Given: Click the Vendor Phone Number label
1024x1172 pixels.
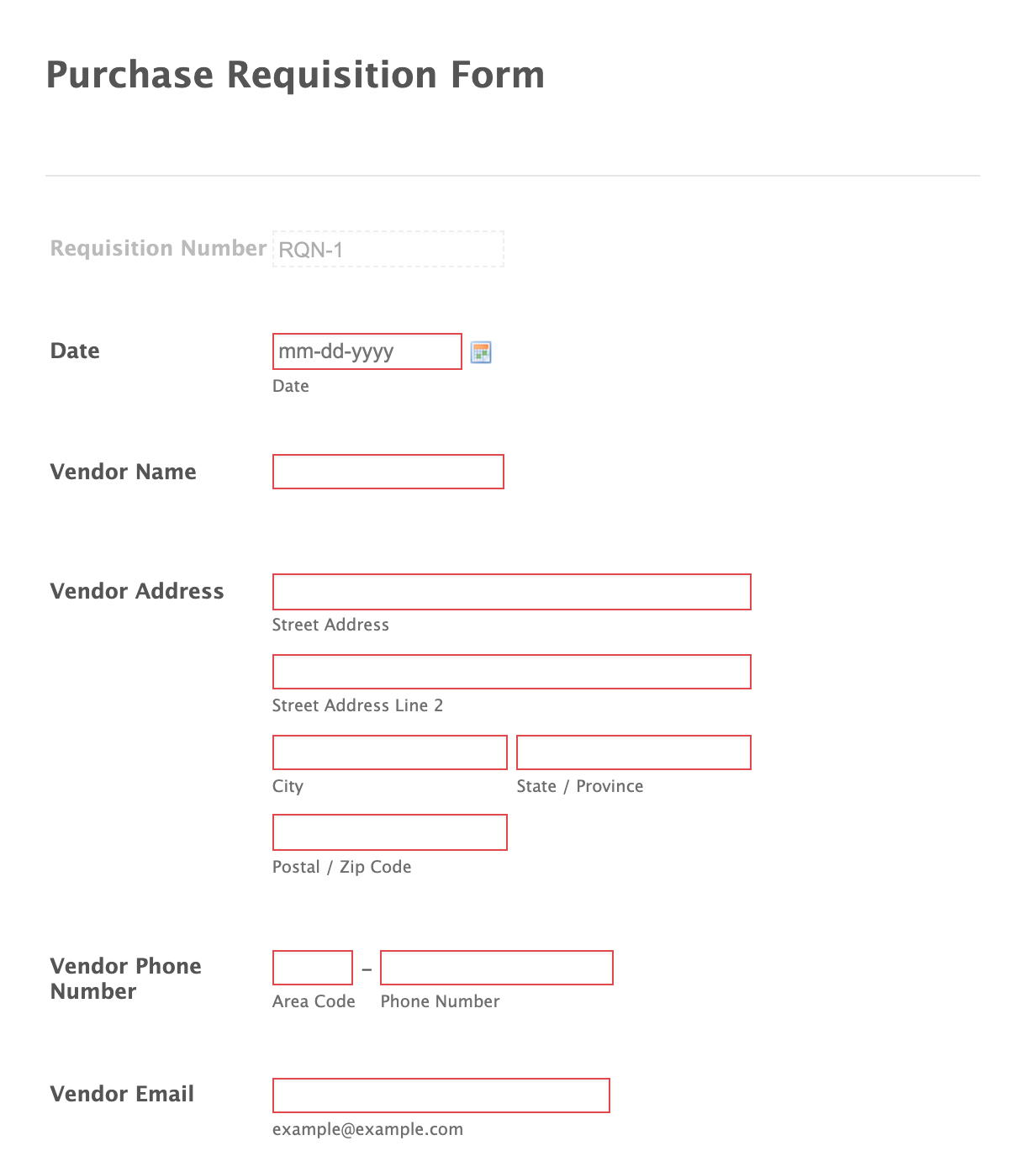Looking at the screenshot, I should (x=125, y=979).
